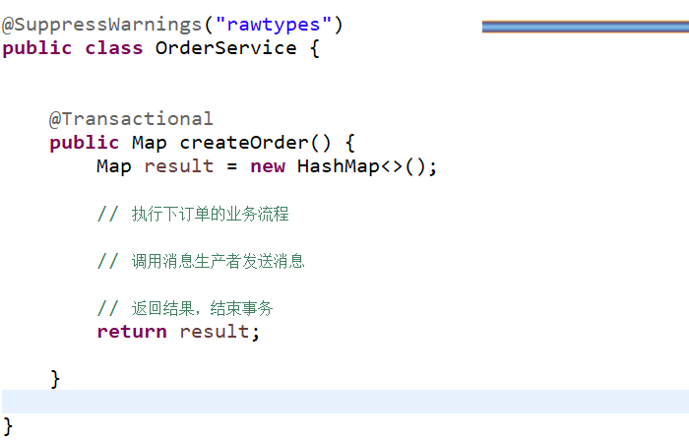Viewport: 689px width, 443px height.
Task: Click the class keyword before OrderService
Action: [x=114, y=48]
